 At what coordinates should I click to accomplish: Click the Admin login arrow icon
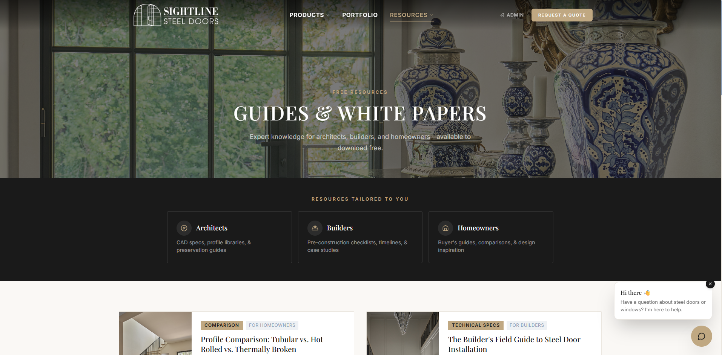502,15
